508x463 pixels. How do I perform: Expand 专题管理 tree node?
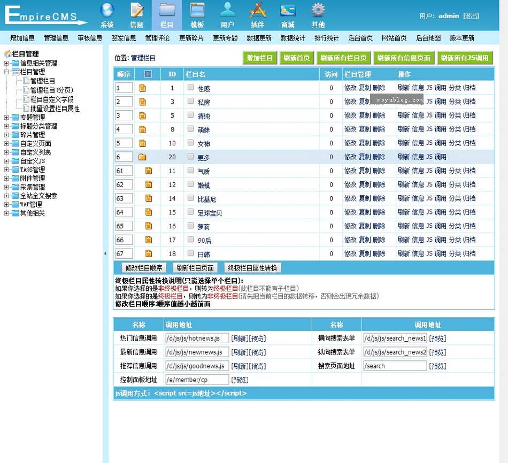click(x=6, y=117)
